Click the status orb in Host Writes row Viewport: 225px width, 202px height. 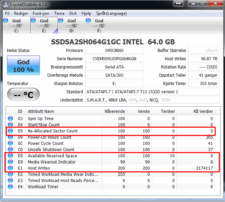(x=10, y=168)
